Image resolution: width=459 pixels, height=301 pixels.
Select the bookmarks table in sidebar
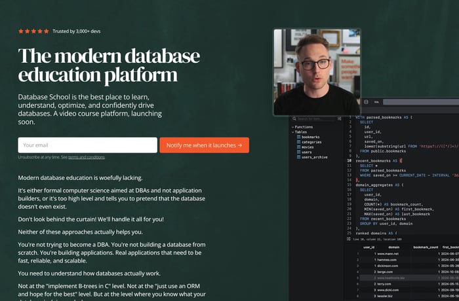point(308,137)
